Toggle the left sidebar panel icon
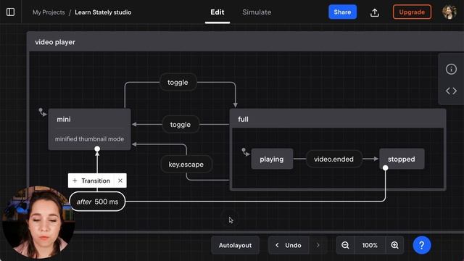Viewport: 464px width, 261px height. [10, 12]
